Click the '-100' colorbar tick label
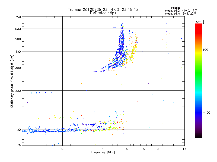 [207, 113]
